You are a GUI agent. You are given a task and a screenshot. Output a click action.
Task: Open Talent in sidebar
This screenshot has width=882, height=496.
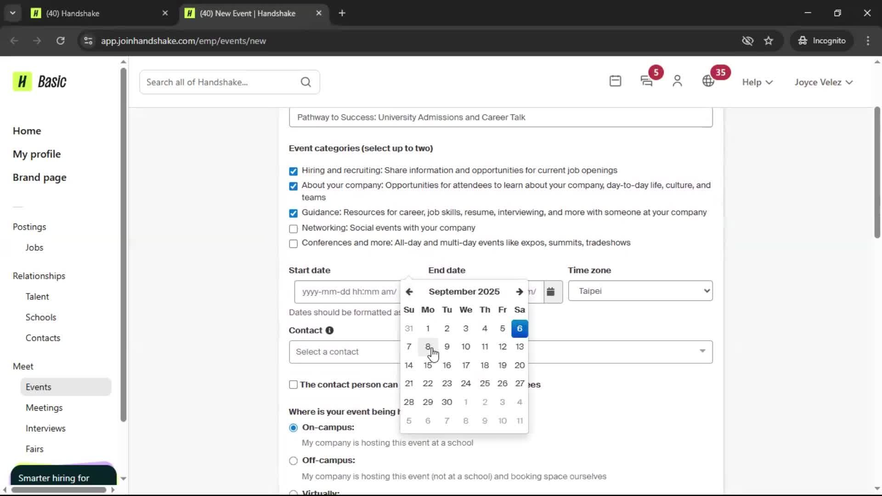click(37, 297)
